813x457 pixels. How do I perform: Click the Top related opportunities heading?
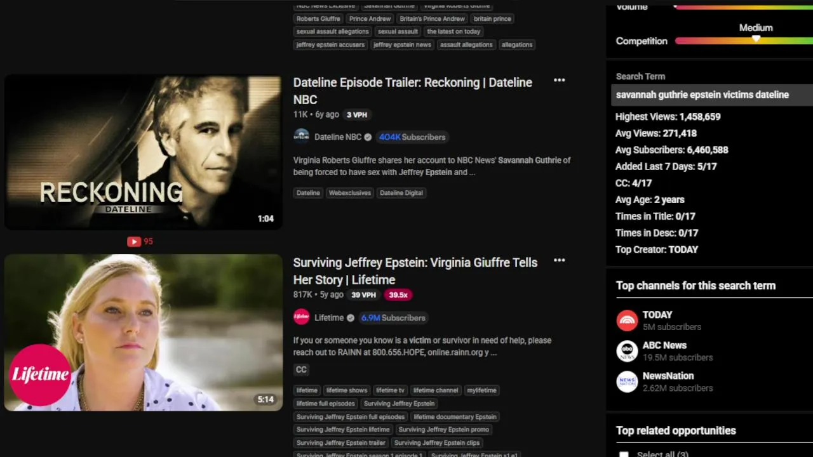click(x=676, y=430)
